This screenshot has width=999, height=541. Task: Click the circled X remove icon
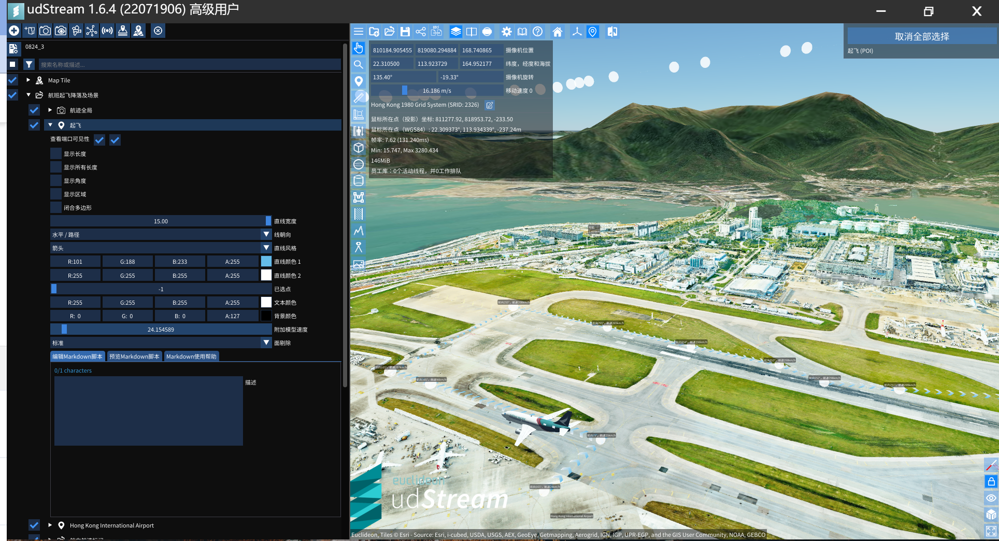coord(158,31)
